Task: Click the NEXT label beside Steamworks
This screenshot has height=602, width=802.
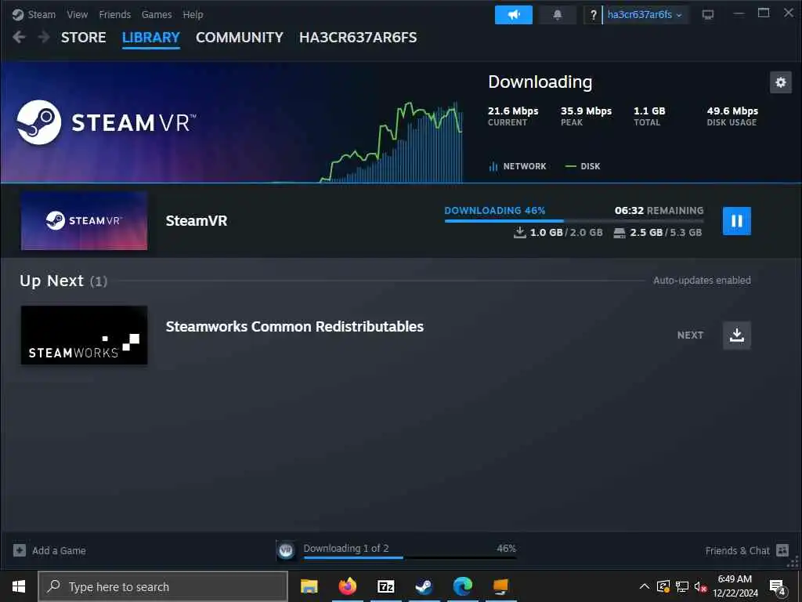Action: (690, 335)
